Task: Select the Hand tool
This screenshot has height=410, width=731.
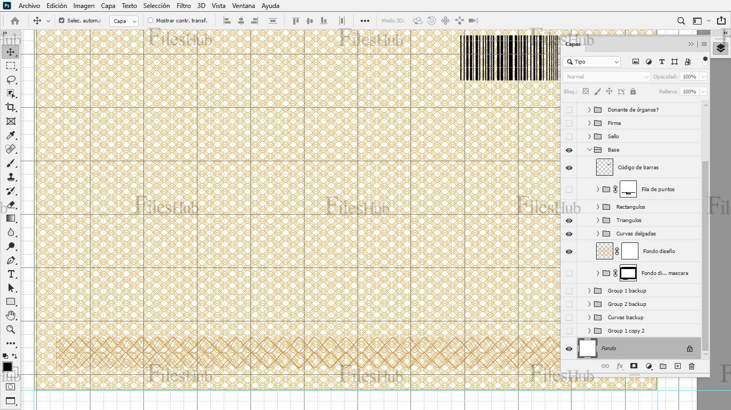Action: click(x=10, y=316)
